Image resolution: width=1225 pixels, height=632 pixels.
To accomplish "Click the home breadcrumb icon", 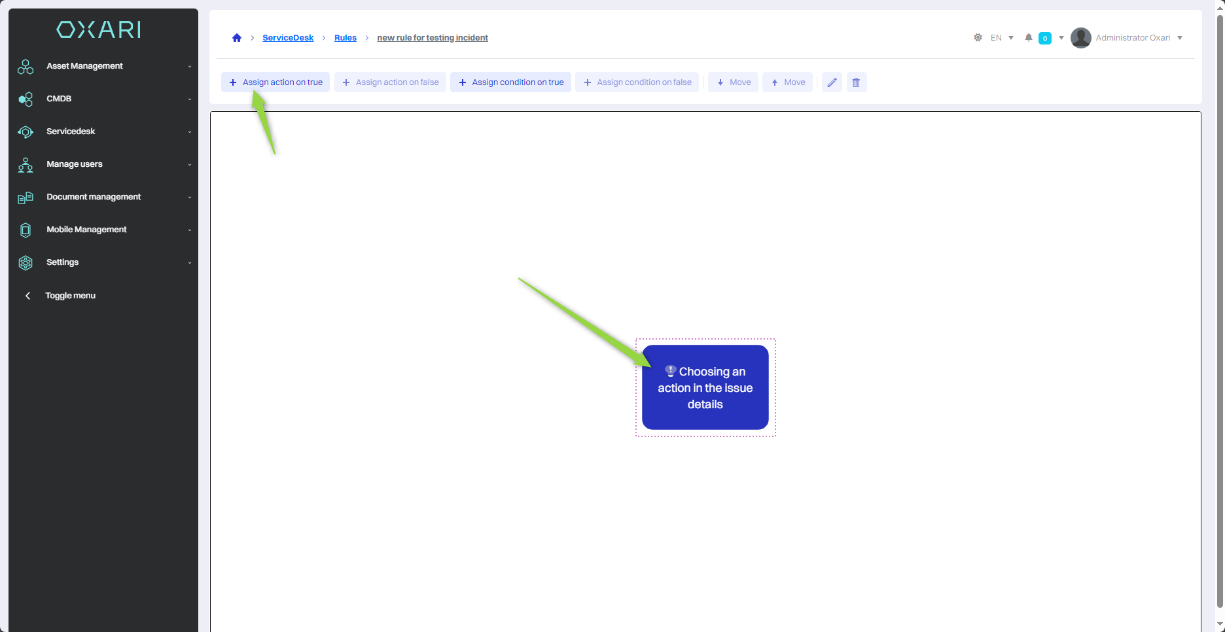I will click(x=237, y=38).
